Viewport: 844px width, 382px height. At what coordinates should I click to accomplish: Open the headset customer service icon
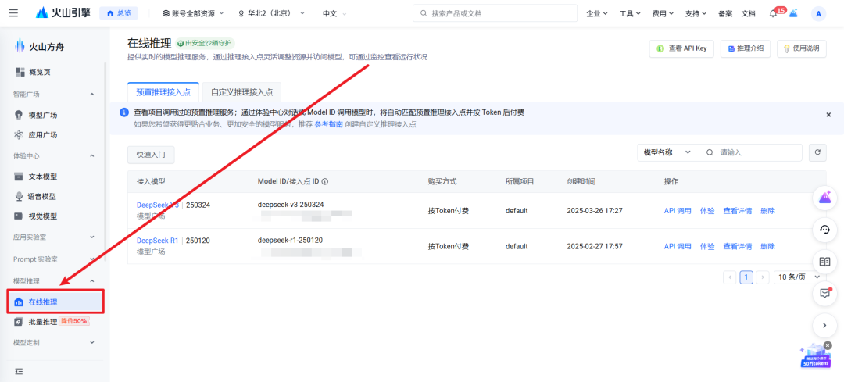coord(824,230)
